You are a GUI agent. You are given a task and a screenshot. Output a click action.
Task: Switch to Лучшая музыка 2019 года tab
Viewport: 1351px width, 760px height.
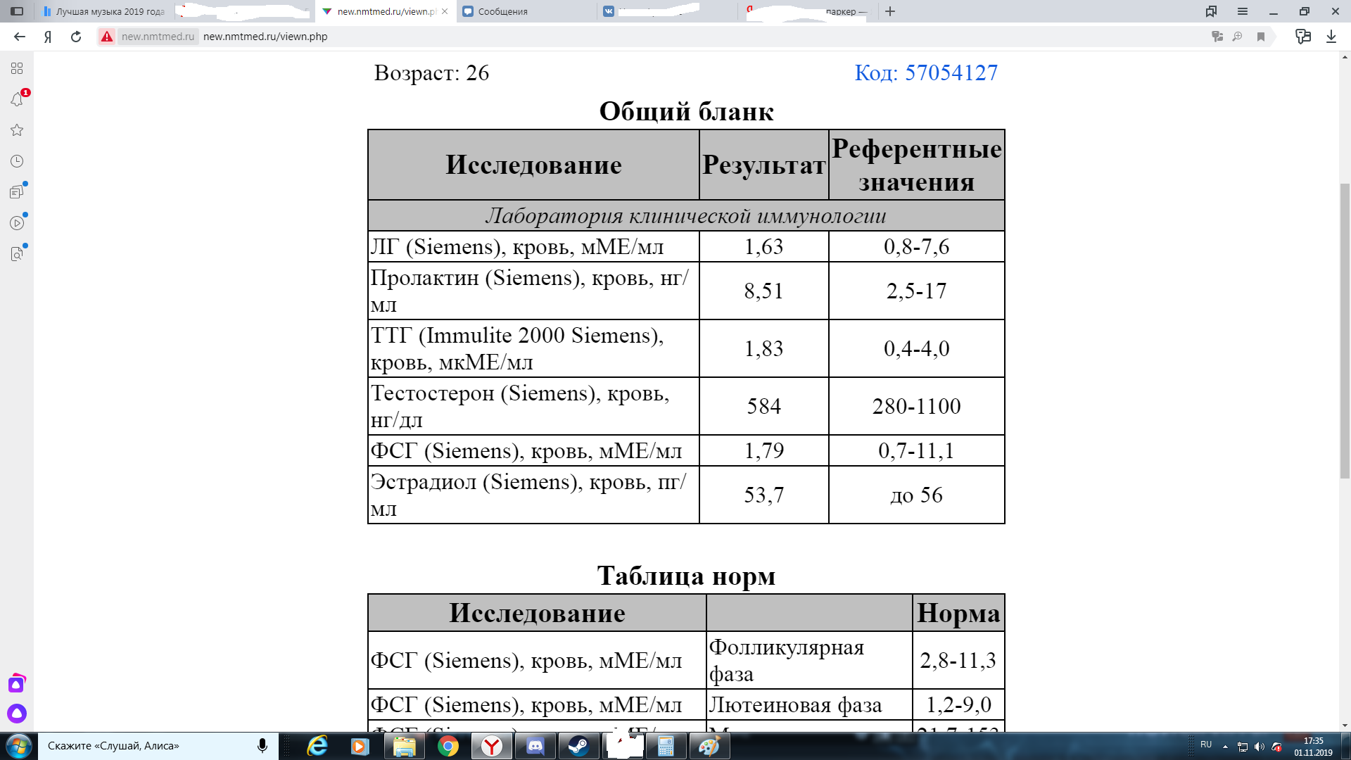pyautogui.click(x=106, y=11)
